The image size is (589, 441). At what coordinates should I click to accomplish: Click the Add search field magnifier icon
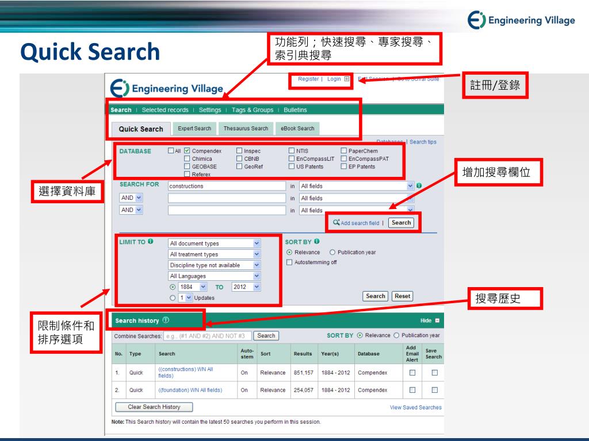click(x=336, y=222)
